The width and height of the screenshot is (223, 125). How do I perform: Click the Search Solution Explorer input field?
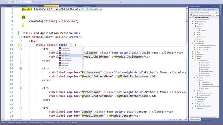pyautogui.click(x=202, y=12)
